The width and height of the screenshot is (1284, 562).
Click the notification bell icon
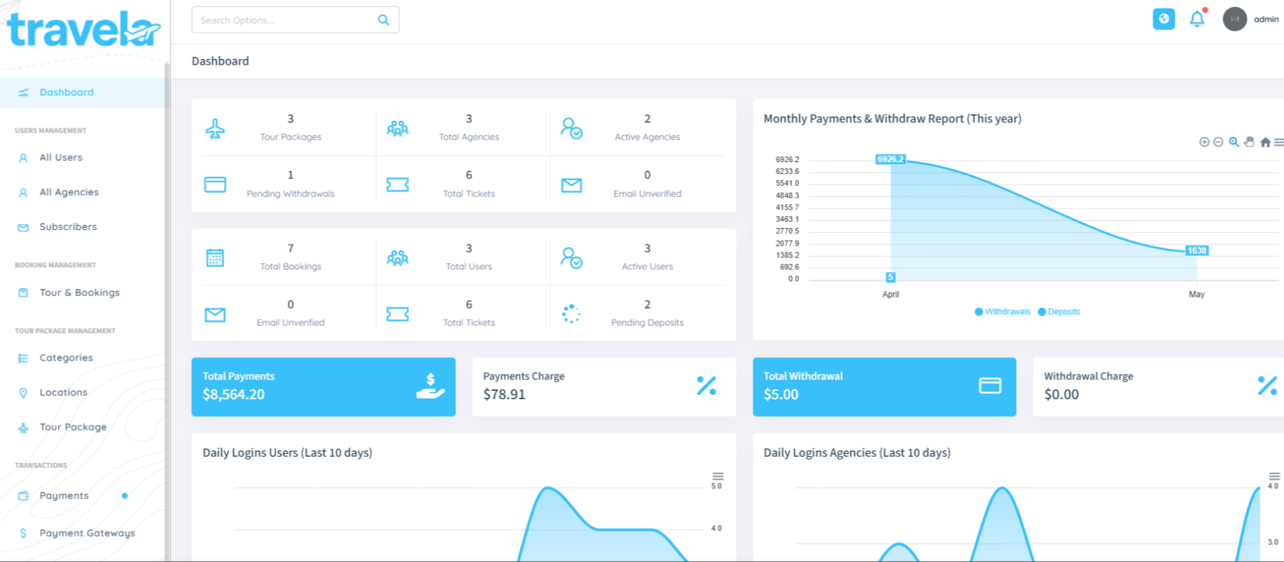tap(1197, 19)
